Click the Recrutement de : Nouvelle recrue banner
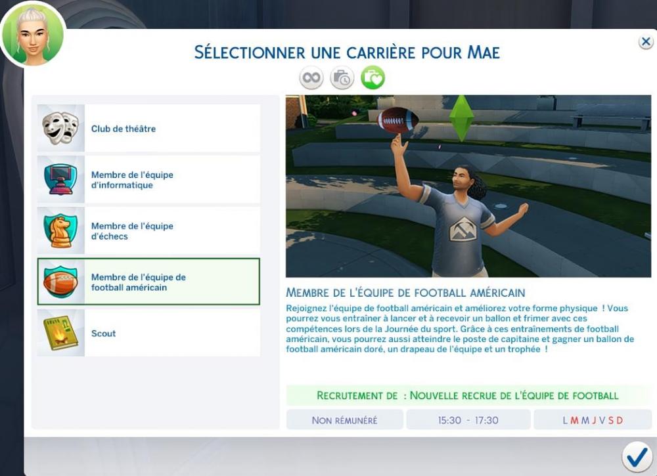This screenshot has height=476, width=657. point(468,395)
